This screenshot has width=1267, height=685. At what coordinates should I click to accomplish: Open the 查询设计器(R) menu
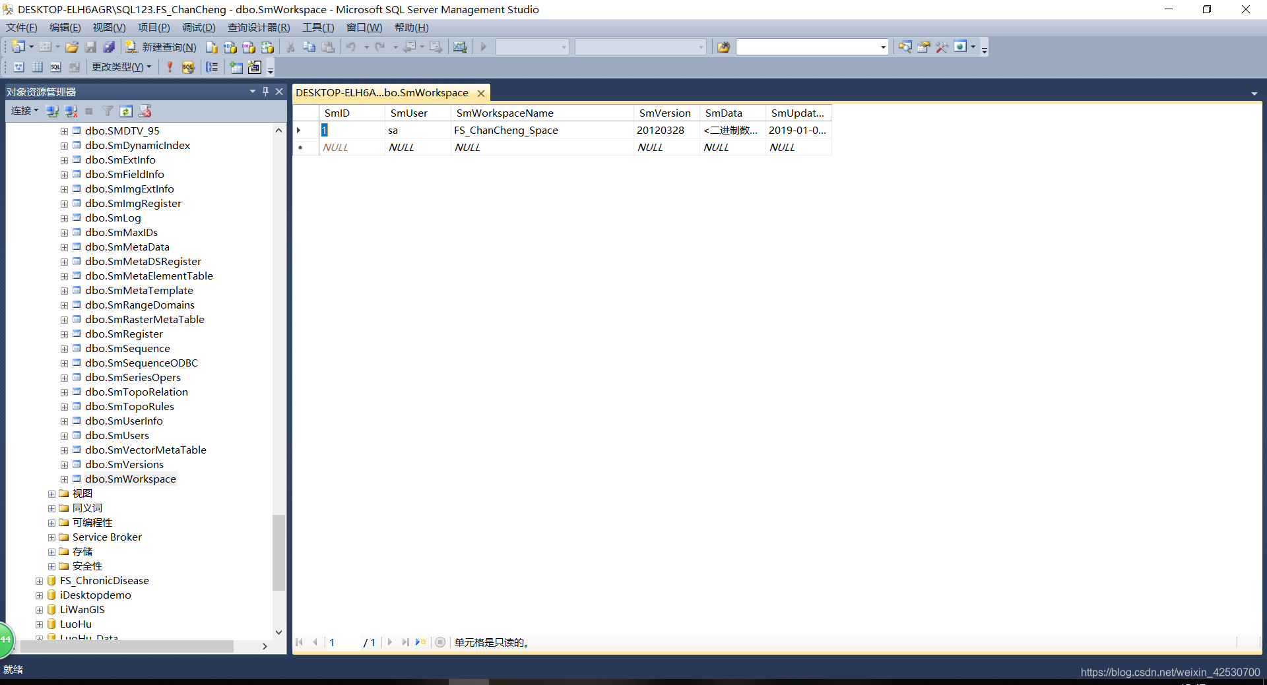[x=259, y=27]
